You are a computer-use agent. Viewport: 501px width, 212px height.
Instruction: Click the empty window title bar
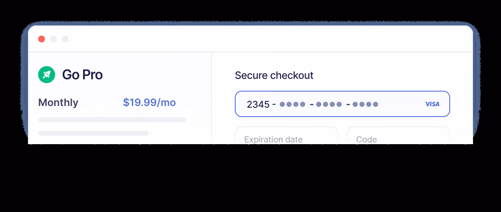(x=254, y=39)
